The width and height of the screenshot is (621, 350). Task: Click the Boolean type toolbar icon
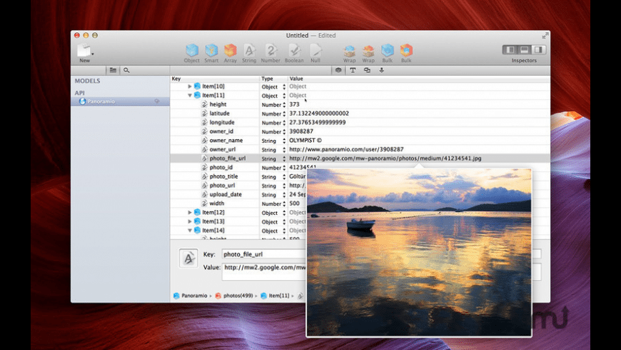click(x=294, y=51)
